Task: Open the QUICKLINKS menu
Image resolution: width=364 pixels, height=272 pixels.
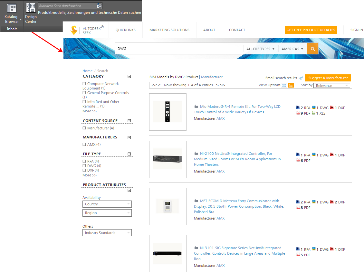Action: pyautogui.click(x=126, y=30)
